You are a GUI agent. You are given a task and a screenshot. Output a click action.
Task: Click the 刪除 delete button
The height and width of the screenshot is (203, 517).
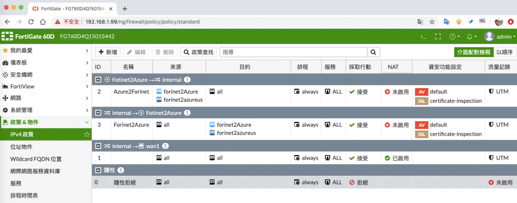click(164, 52)
